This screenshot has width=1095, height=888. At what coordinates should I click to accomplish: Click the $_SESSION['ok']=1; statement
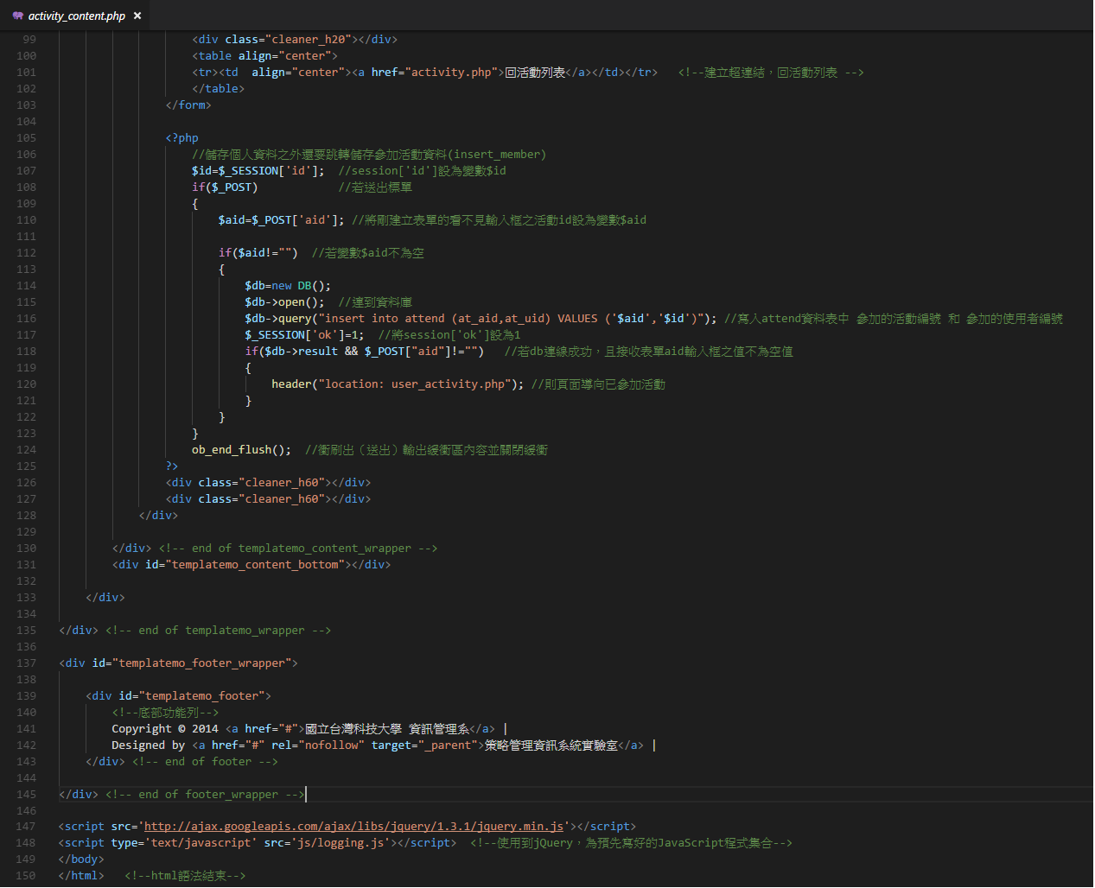coord(305,335)
